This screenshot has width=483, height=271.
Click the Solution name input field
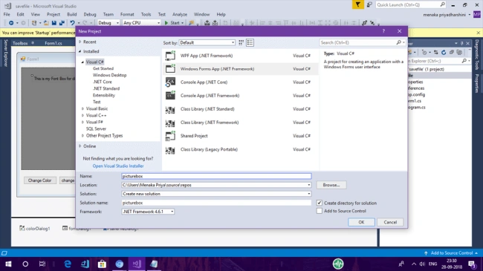[216, 203]
